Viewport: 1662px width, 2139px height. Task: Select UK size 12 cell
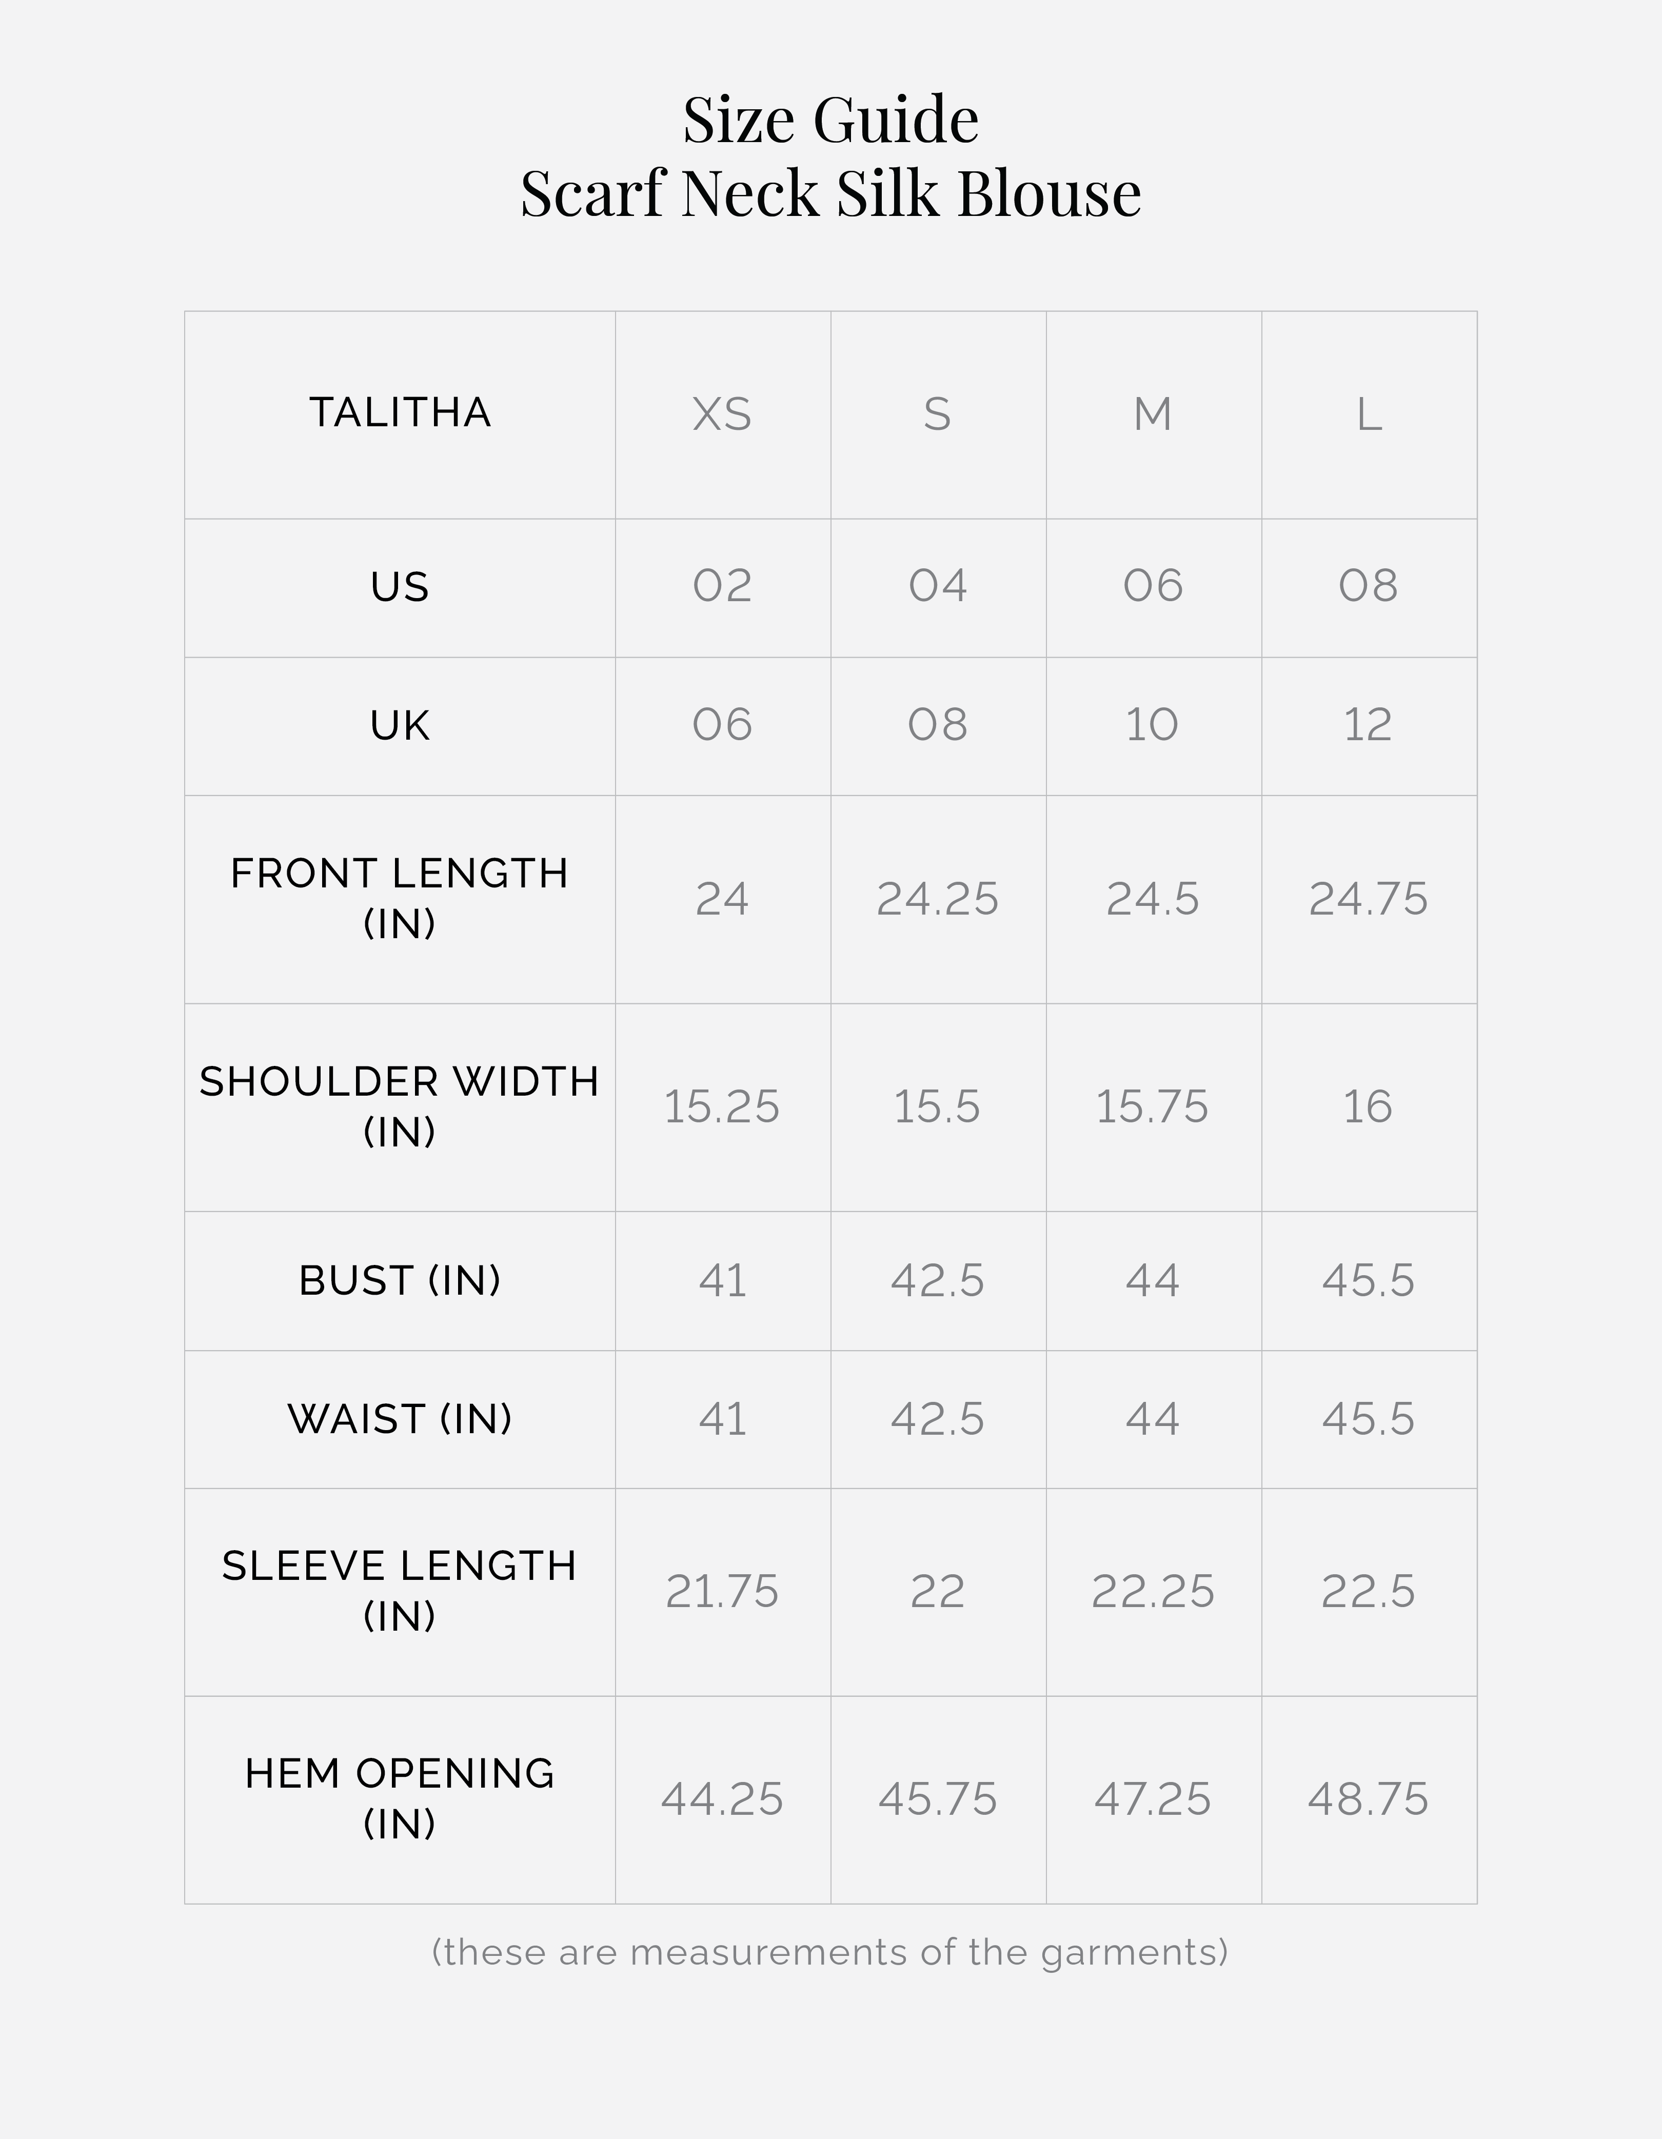[x=1367, y=725]
